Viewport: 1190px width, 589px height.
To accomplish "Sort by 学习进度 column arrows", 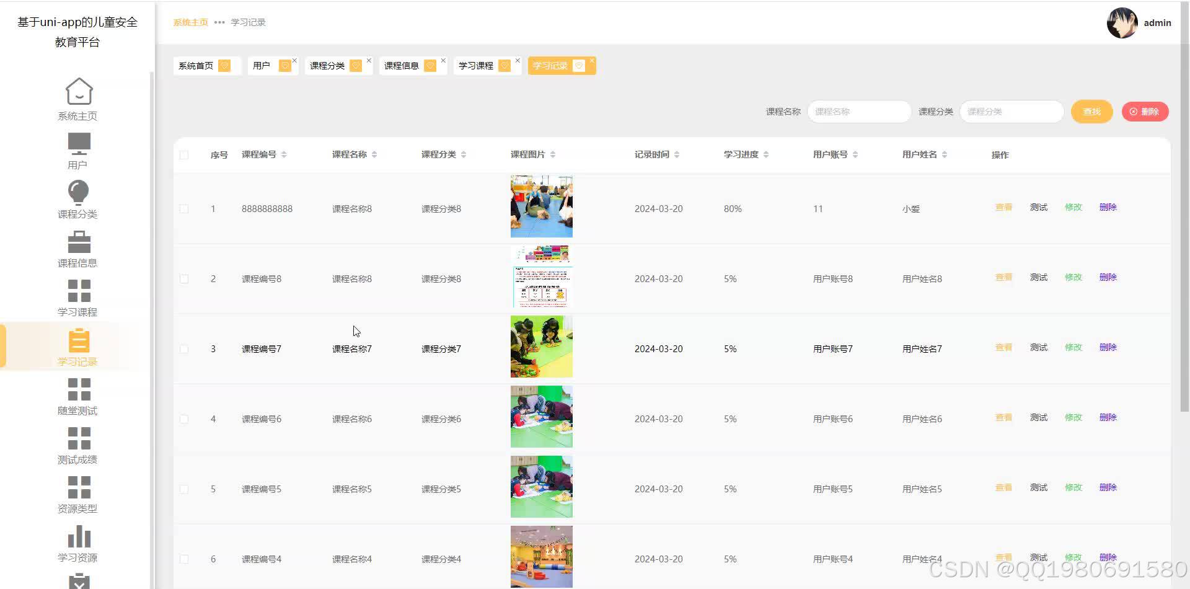I will [766, 154].
